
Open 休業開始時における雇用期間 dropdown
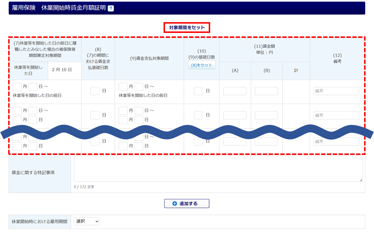point(87,221)
